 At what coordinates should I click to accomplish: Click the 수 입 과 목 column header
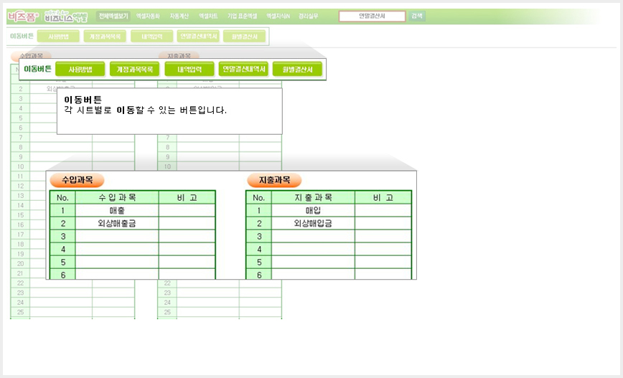point(117,198)
